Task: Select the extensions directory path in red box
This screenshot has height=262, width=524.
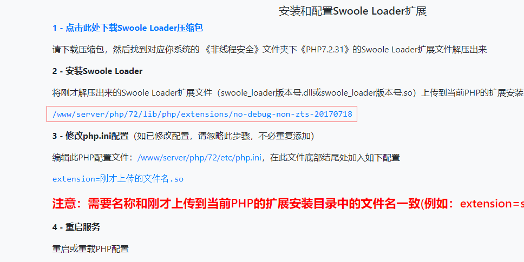Action: pyautogui.click(x=202, y=114)
